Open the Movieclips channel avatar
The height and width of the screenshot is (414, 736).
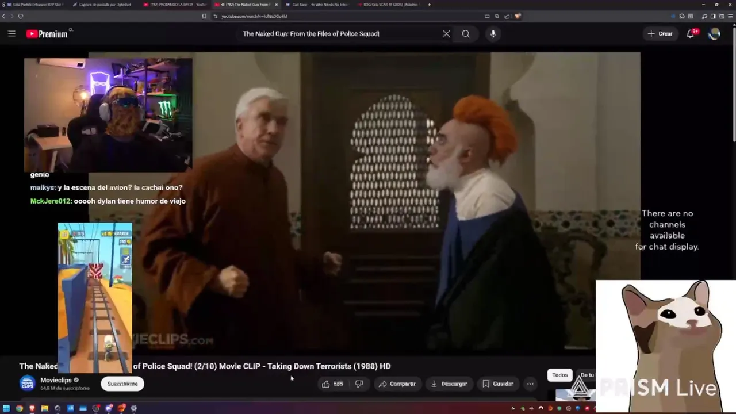[27, 383]
